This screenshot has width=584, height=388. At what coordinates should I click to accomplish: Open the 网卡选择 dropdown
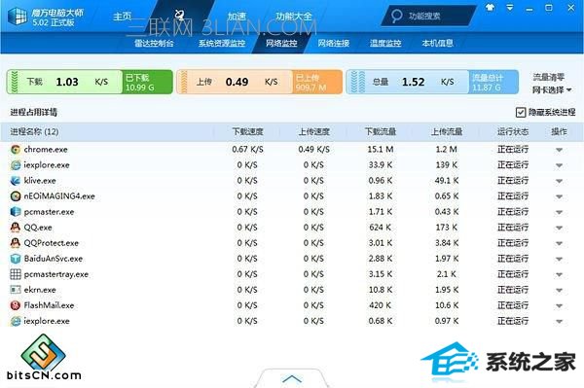click(x=552, y=90)
